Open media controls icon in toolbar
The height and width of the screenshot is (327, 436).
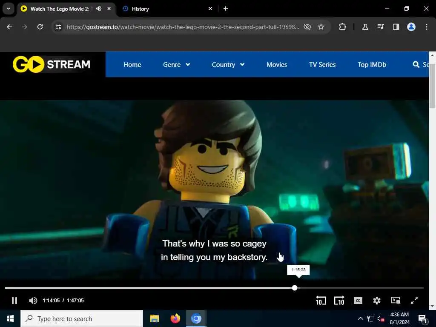[381, 27]
